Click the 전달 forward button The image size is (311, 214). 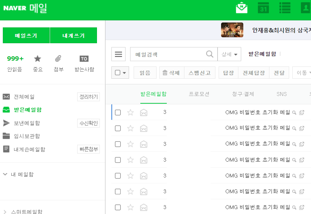tap(279, 73)
